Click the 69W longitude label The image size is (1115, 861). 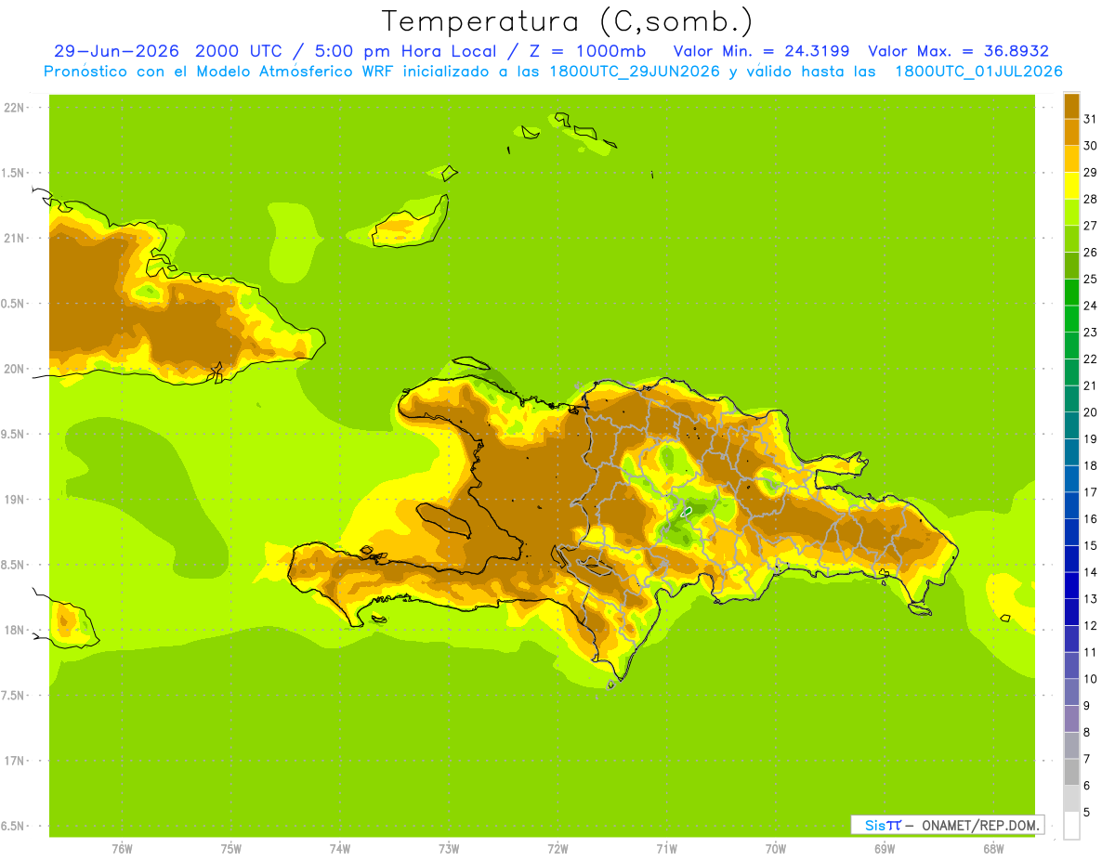[x=885, y=848]
